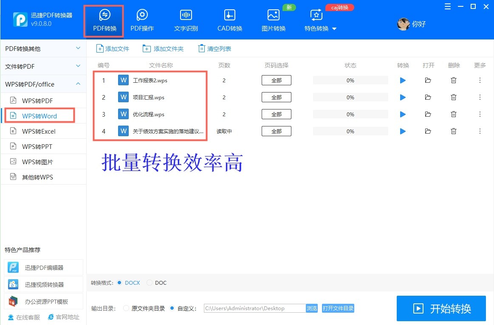Click 添加文件夹 button
Viewport: 494px width, 325px height.
click(x=163, y=49)
